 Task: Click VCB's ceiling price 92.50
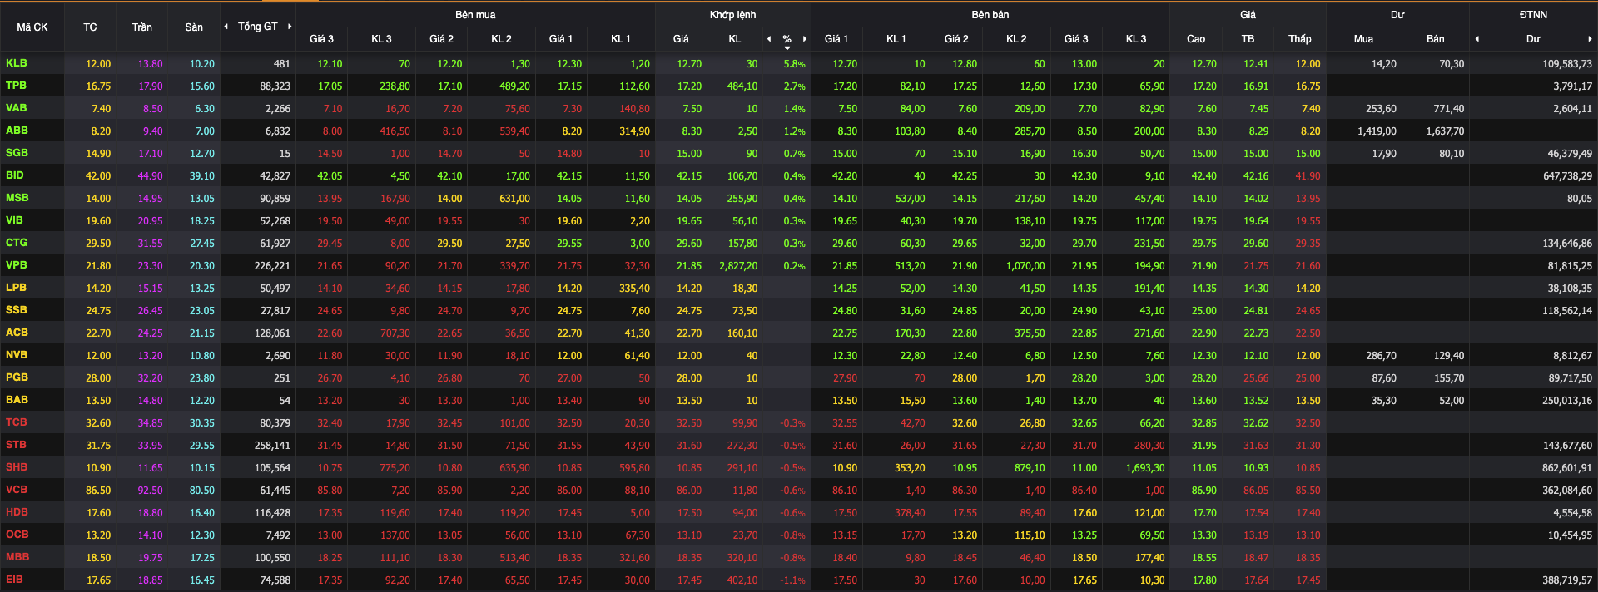tap(151, 491)
